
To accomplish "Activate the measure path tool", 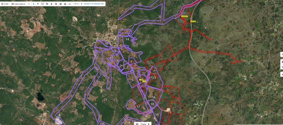I will click(x=47, y=4).
